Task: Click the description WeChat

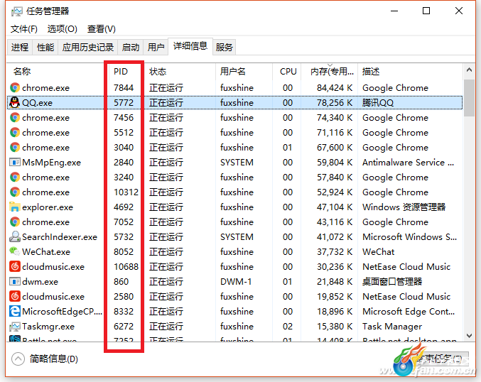Action: 378,252
